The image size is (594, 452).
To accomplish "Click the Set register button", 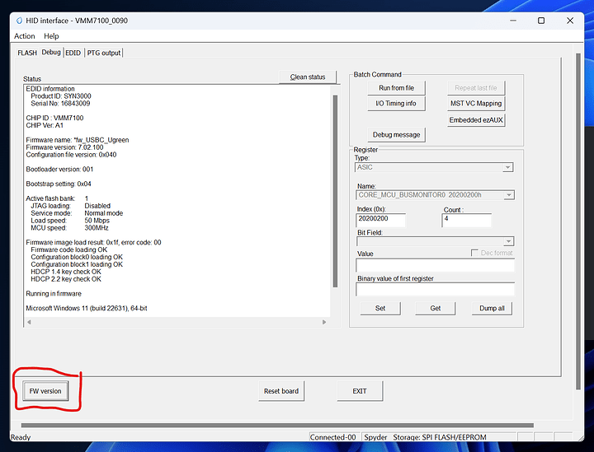I will pos(380,309).
